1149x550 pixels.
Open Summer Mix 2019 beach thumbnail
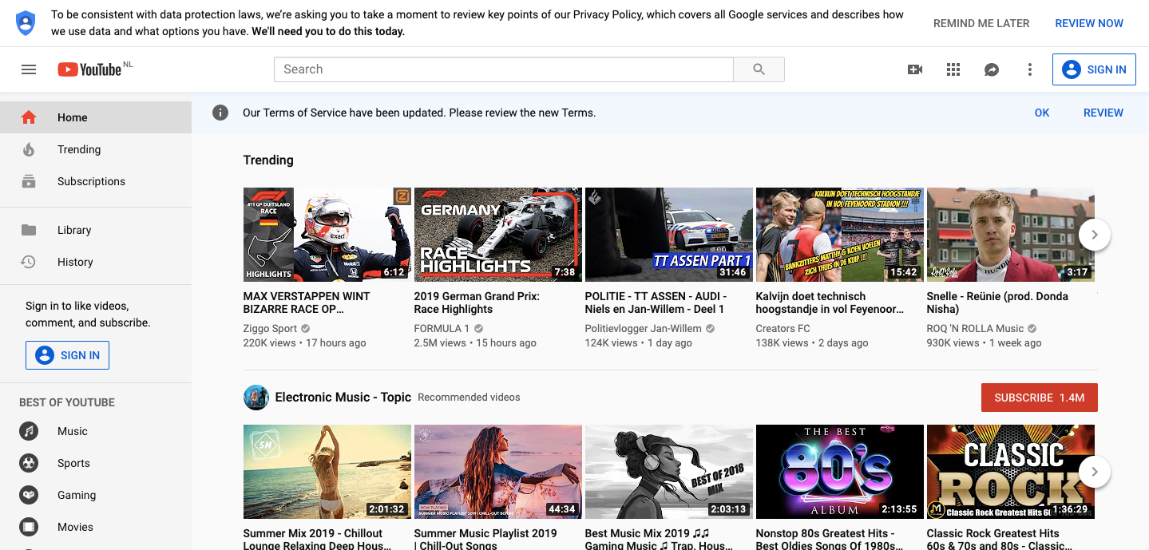tap(327, 472)
